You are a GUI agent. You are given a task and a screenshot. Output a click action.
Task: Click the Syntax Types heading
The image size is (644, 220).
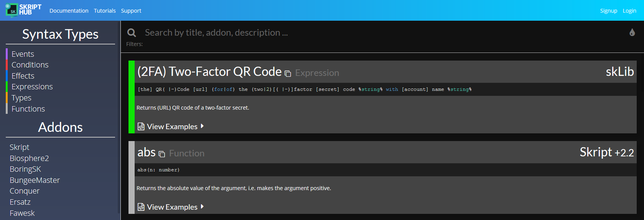pyautogui.click(x=60, y=34)
